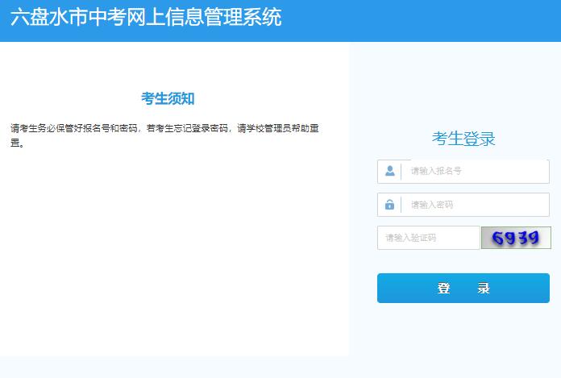Screen dimensions: 561x378
Task: Click the notice line starting with 请考生务必保管好
Action: pyautogui.click(x=165, y=128)
